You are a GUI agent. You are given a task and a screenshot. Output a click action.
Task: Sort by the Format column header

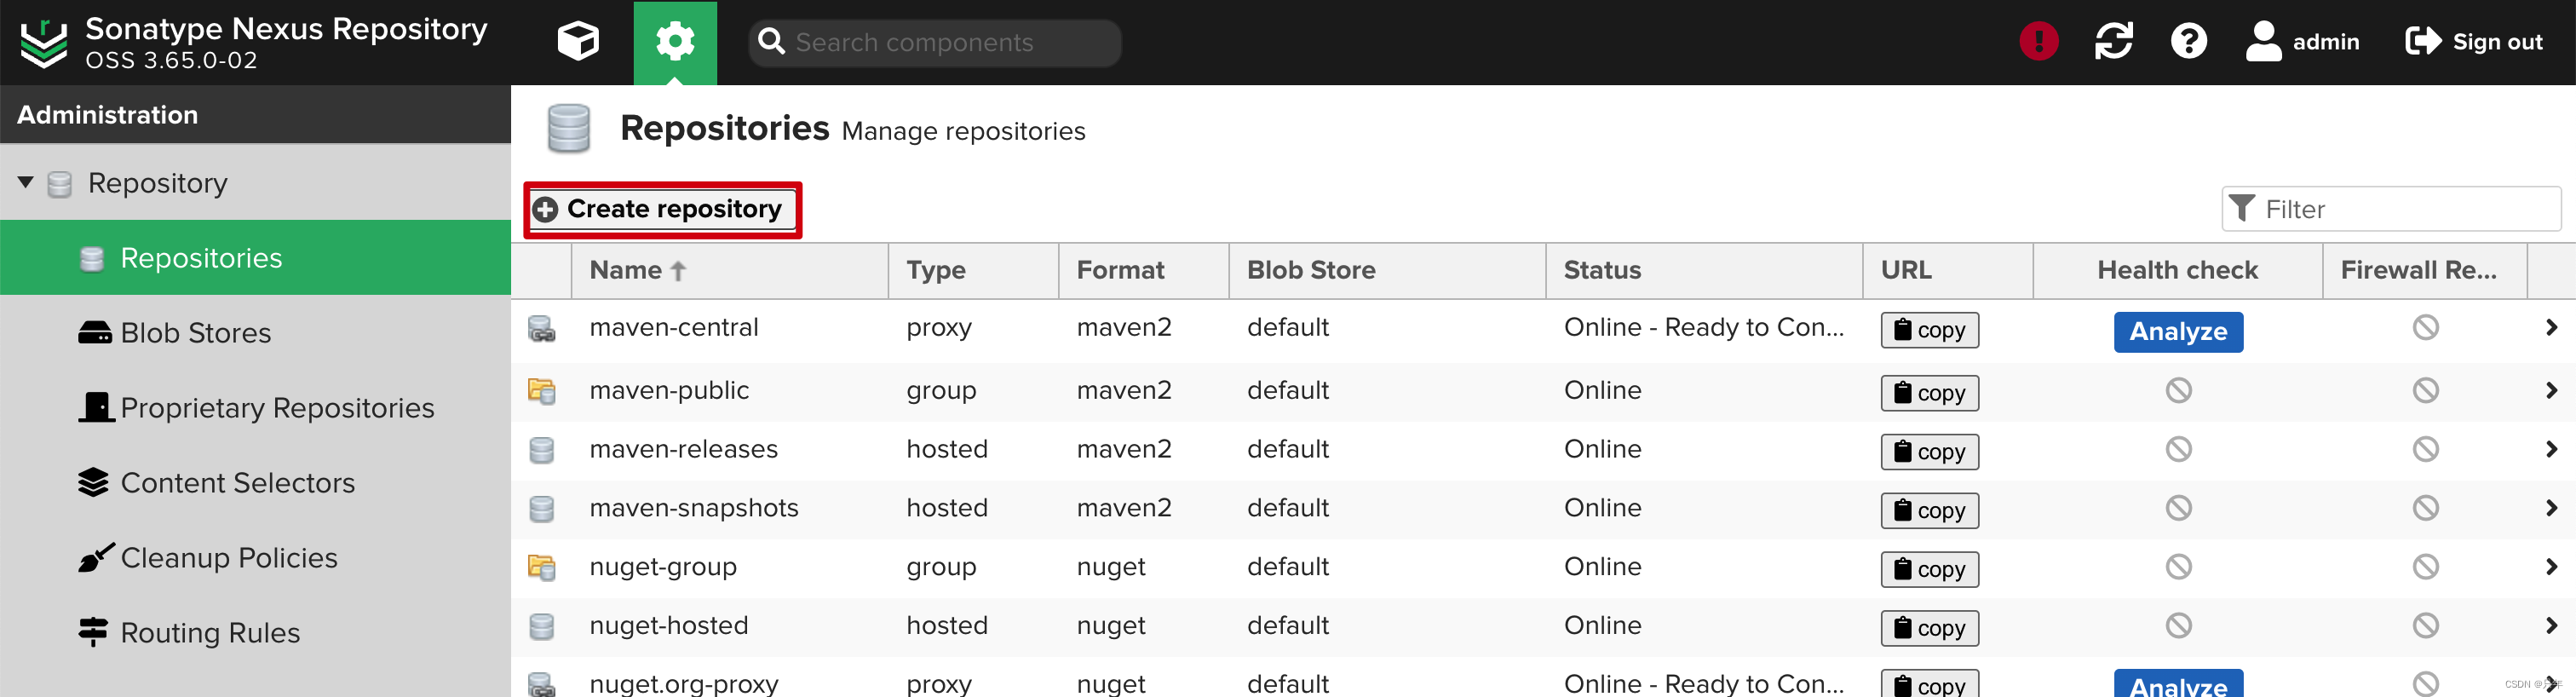coord(1143,270)
